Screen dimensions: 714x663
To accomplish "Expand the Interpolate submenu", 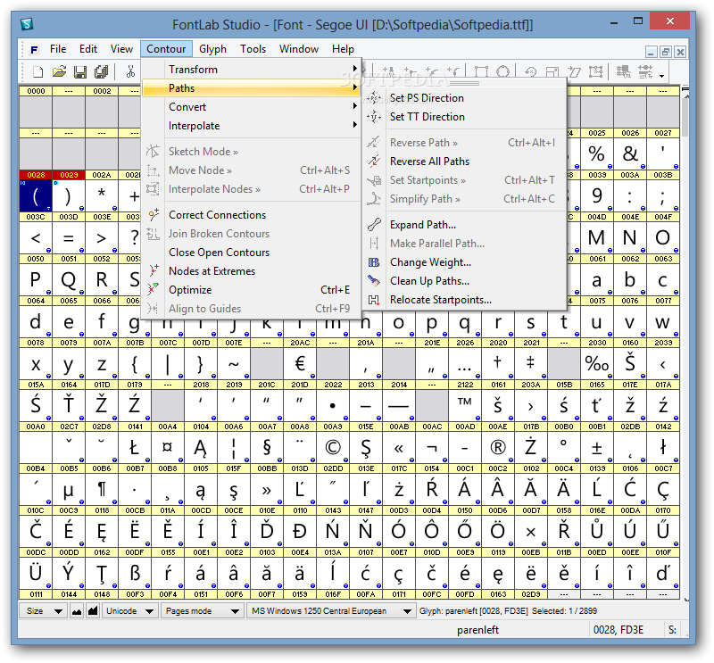I will (252, 126).
